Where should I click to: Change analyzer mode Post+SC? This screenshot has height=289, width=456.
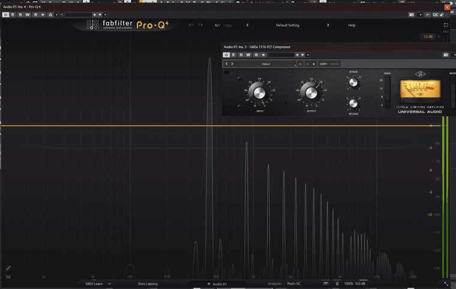(x=294, y=284)
